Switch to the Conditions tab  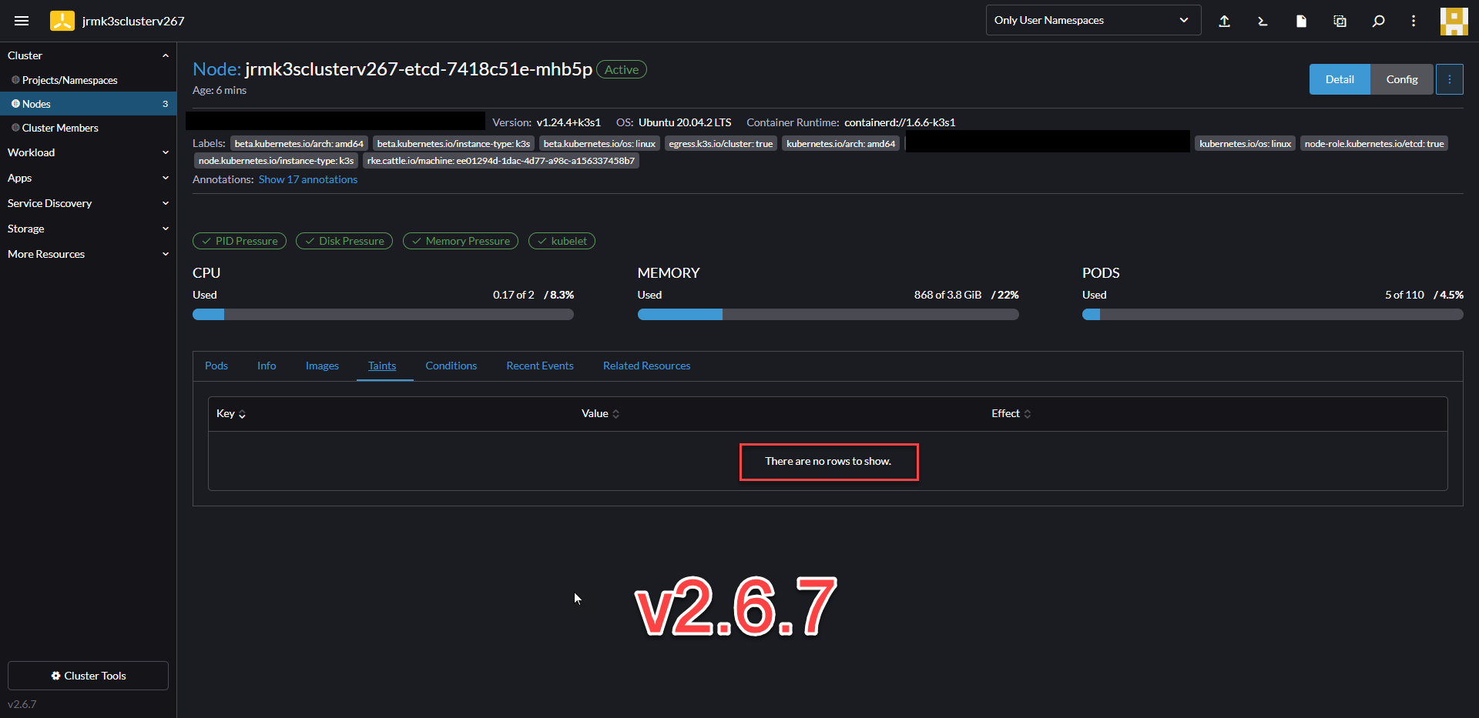[451, 366]
